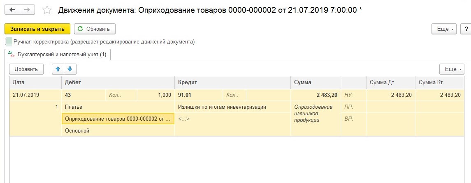Screen dimensions: 471x183
Task: Select the Бухгалтерский и налоговый учет tab
Action: 58,54
